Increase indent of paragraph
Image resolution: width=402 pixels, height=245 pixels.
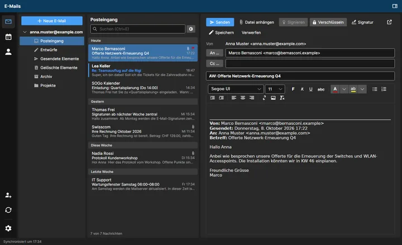pyautogui.click(x=221, y=97)
